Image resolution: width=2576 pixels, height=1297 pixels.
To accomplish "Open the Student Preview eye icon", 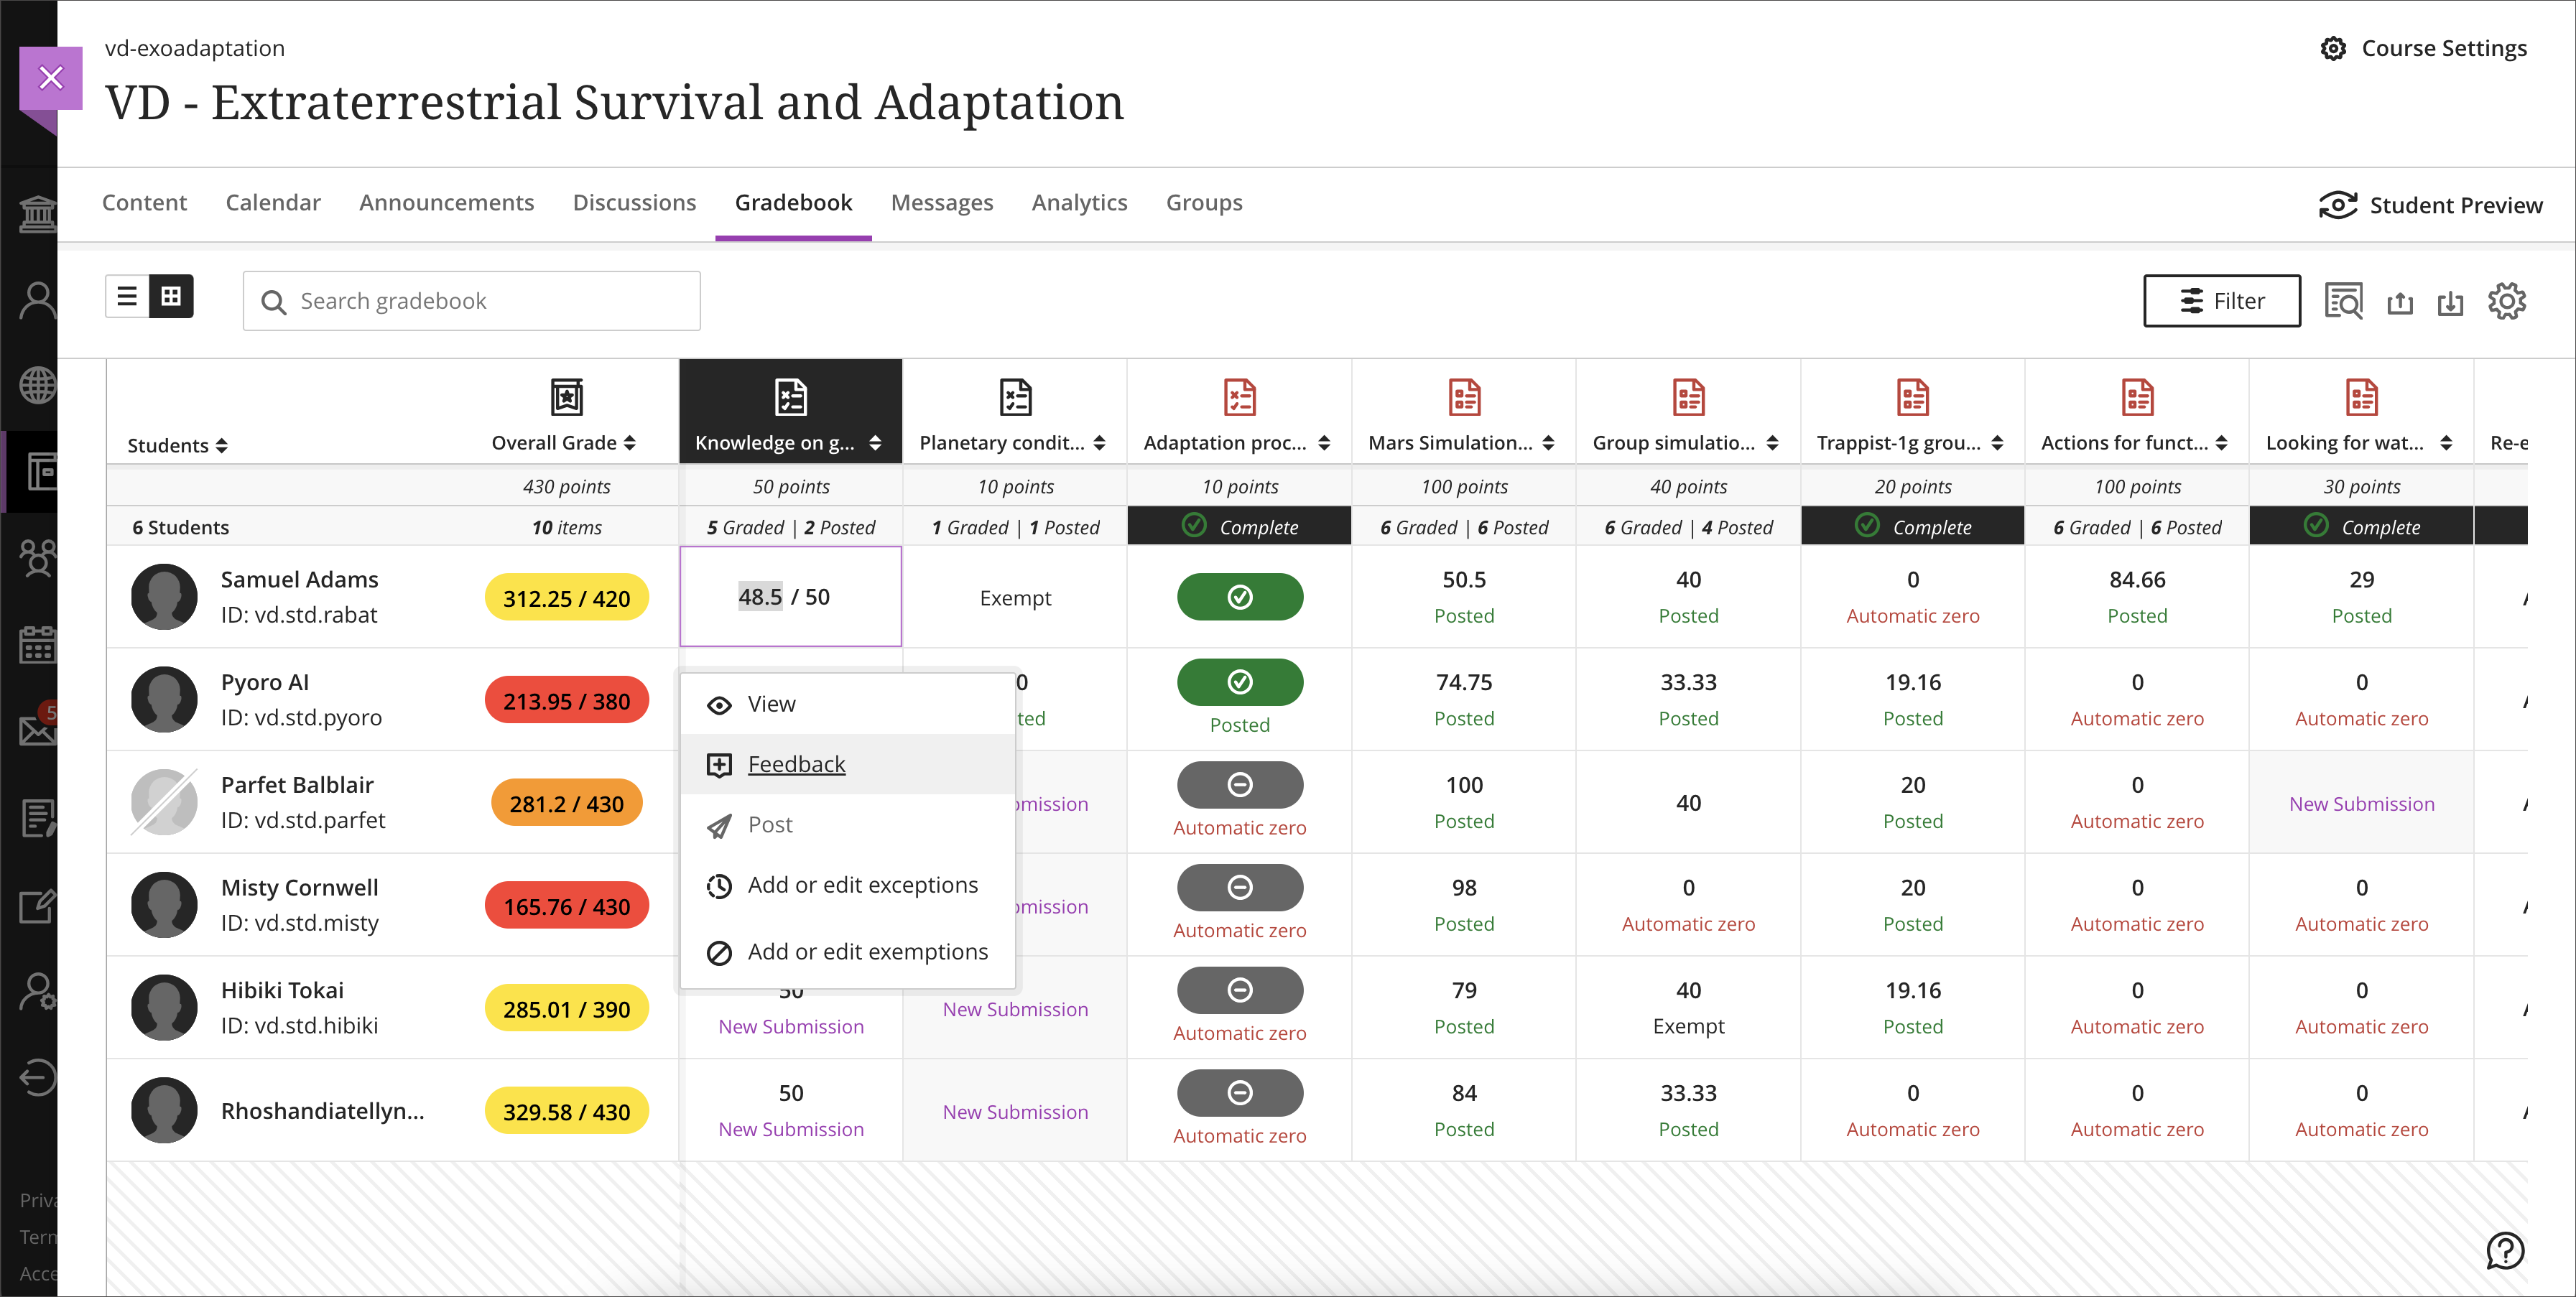I will point(2338,205).
